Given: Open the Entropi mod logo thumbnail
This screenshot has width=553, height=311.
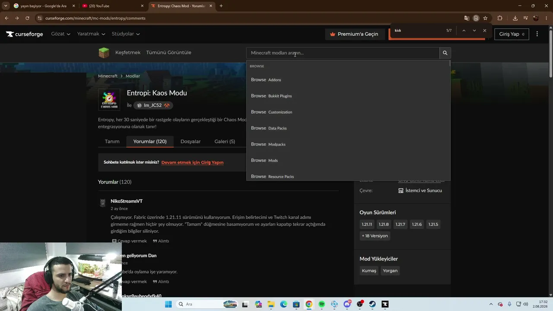Looking at the screenshot, I should point(109,100).
